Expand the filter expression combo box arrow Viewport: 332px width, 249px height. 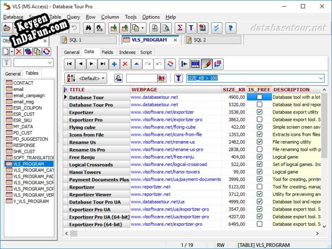point(321,78)
